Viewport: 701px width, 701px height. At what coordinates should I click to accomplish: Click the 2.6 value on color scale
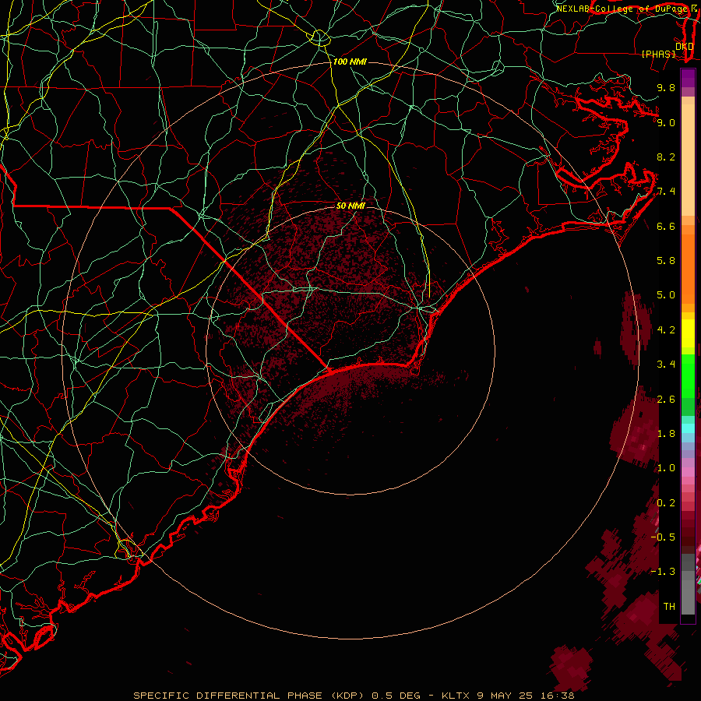tap(666, 400)
